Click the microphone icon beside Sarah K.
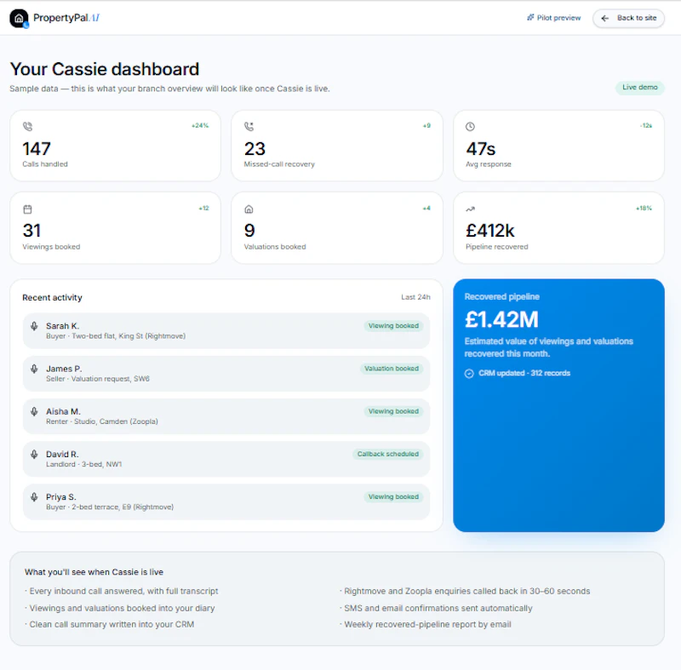 [34, 326]
